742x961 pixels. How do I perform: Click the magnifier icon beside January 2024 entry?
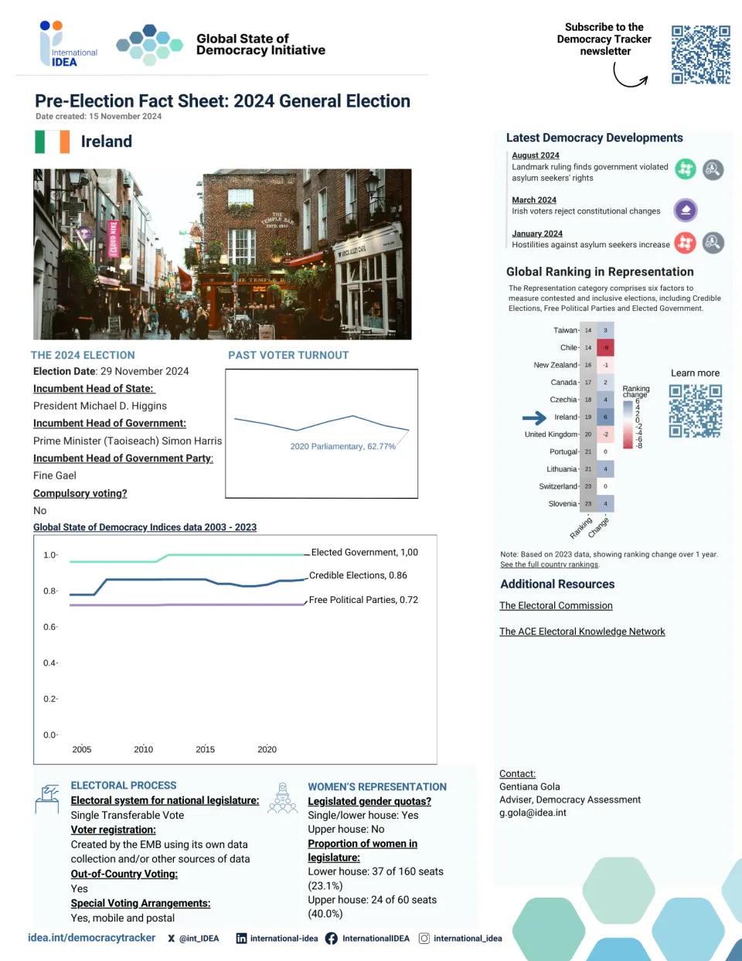coord(713,243)
